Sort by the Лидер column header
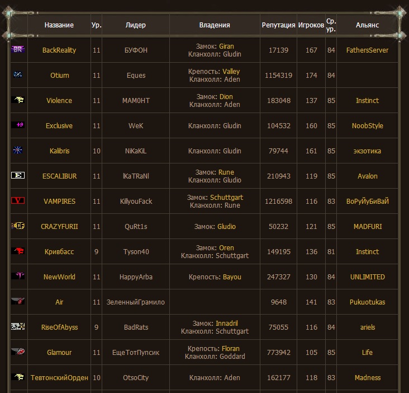409x393 pixels. (136, 25)
